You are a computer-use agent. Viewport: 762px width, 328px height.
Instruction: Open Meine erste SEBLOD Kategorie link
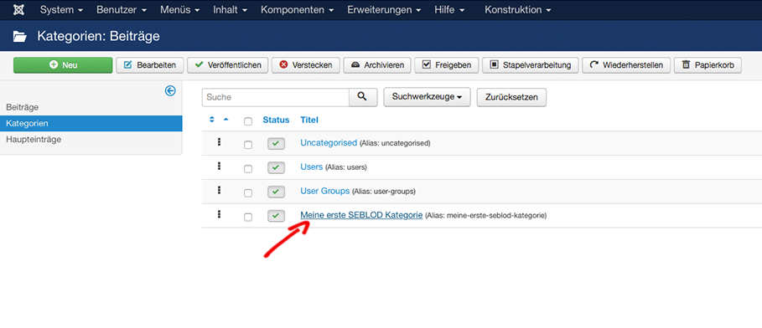click(x=361, y=215)
